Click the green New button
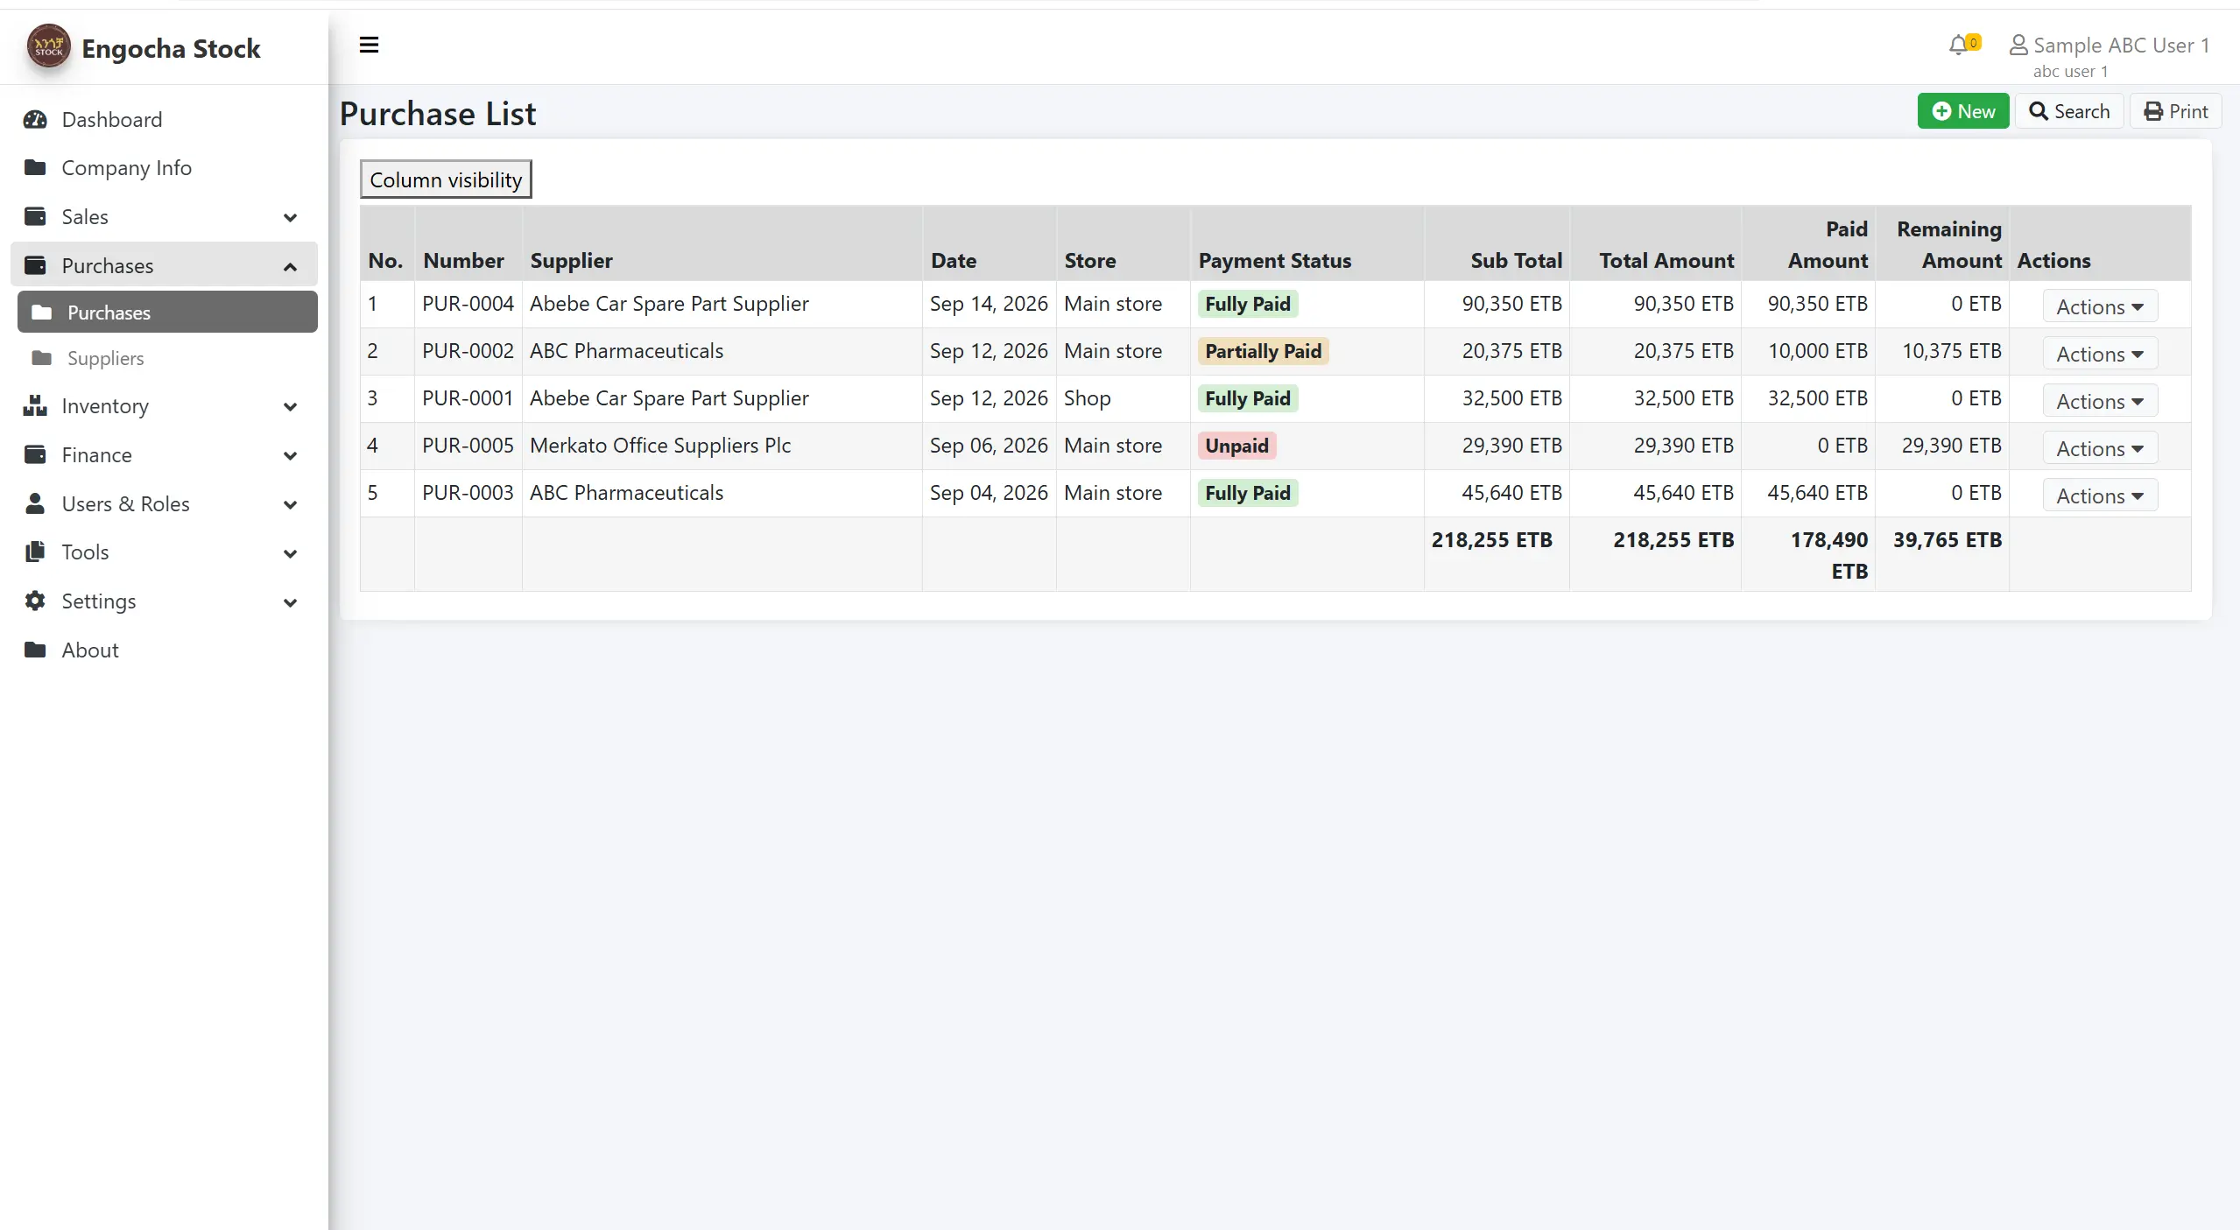 1962,111
